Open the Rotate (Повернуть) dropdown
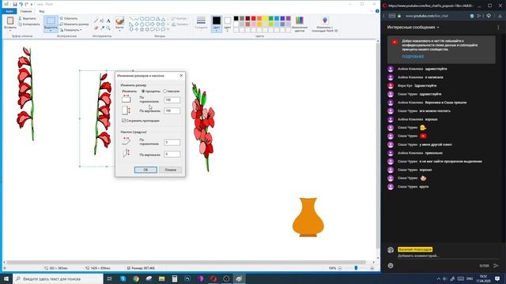The image size is (506, 284). click(x=70, y=30)
